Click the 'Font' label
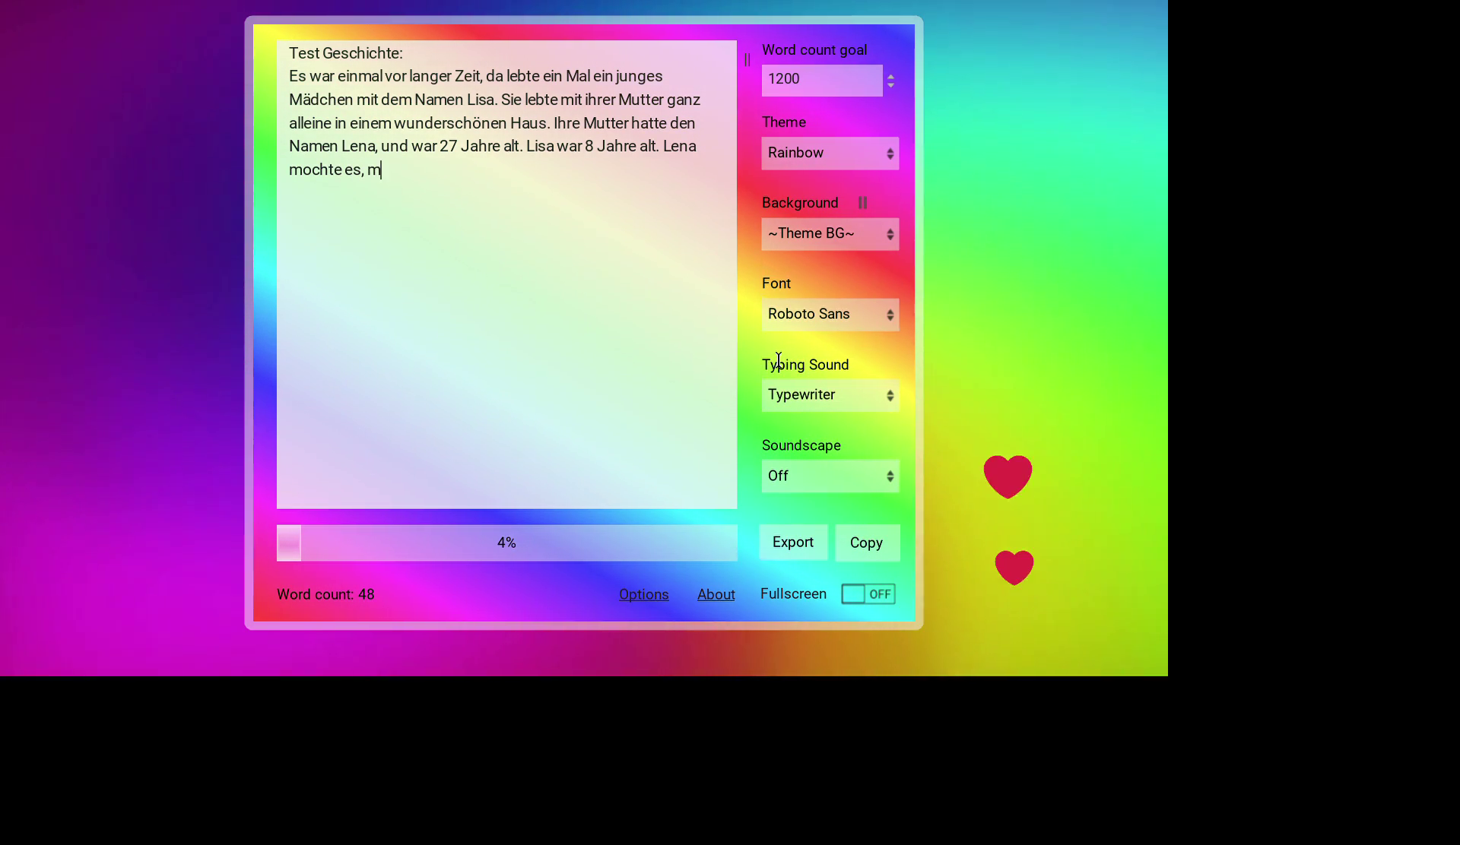The height and width of the screenshot is (845, 1460). pos(776,283)
